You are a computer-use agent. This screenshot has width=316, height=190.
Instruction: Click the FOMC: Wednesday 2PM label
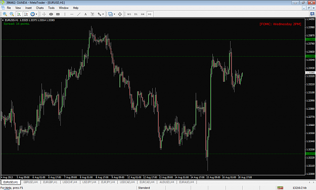coord(280,24)
